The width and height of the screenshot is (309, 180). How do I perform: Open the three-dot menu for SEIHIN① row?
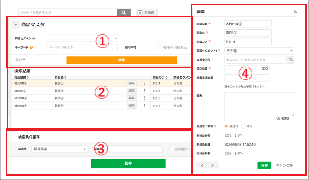(x=144, y=83)
